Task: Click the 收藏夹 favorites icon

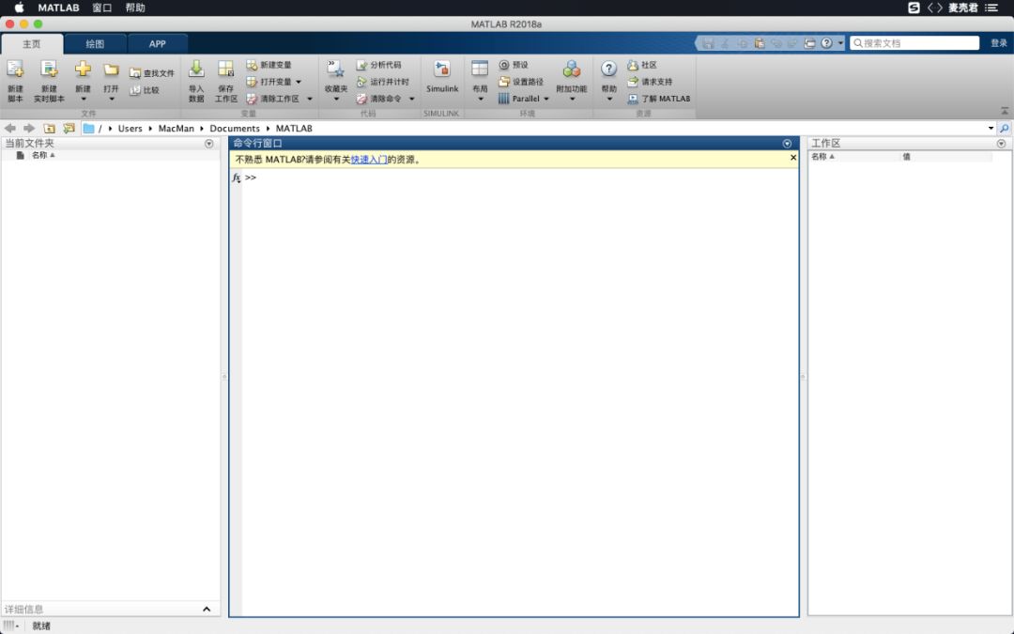Action: [335, 70]
